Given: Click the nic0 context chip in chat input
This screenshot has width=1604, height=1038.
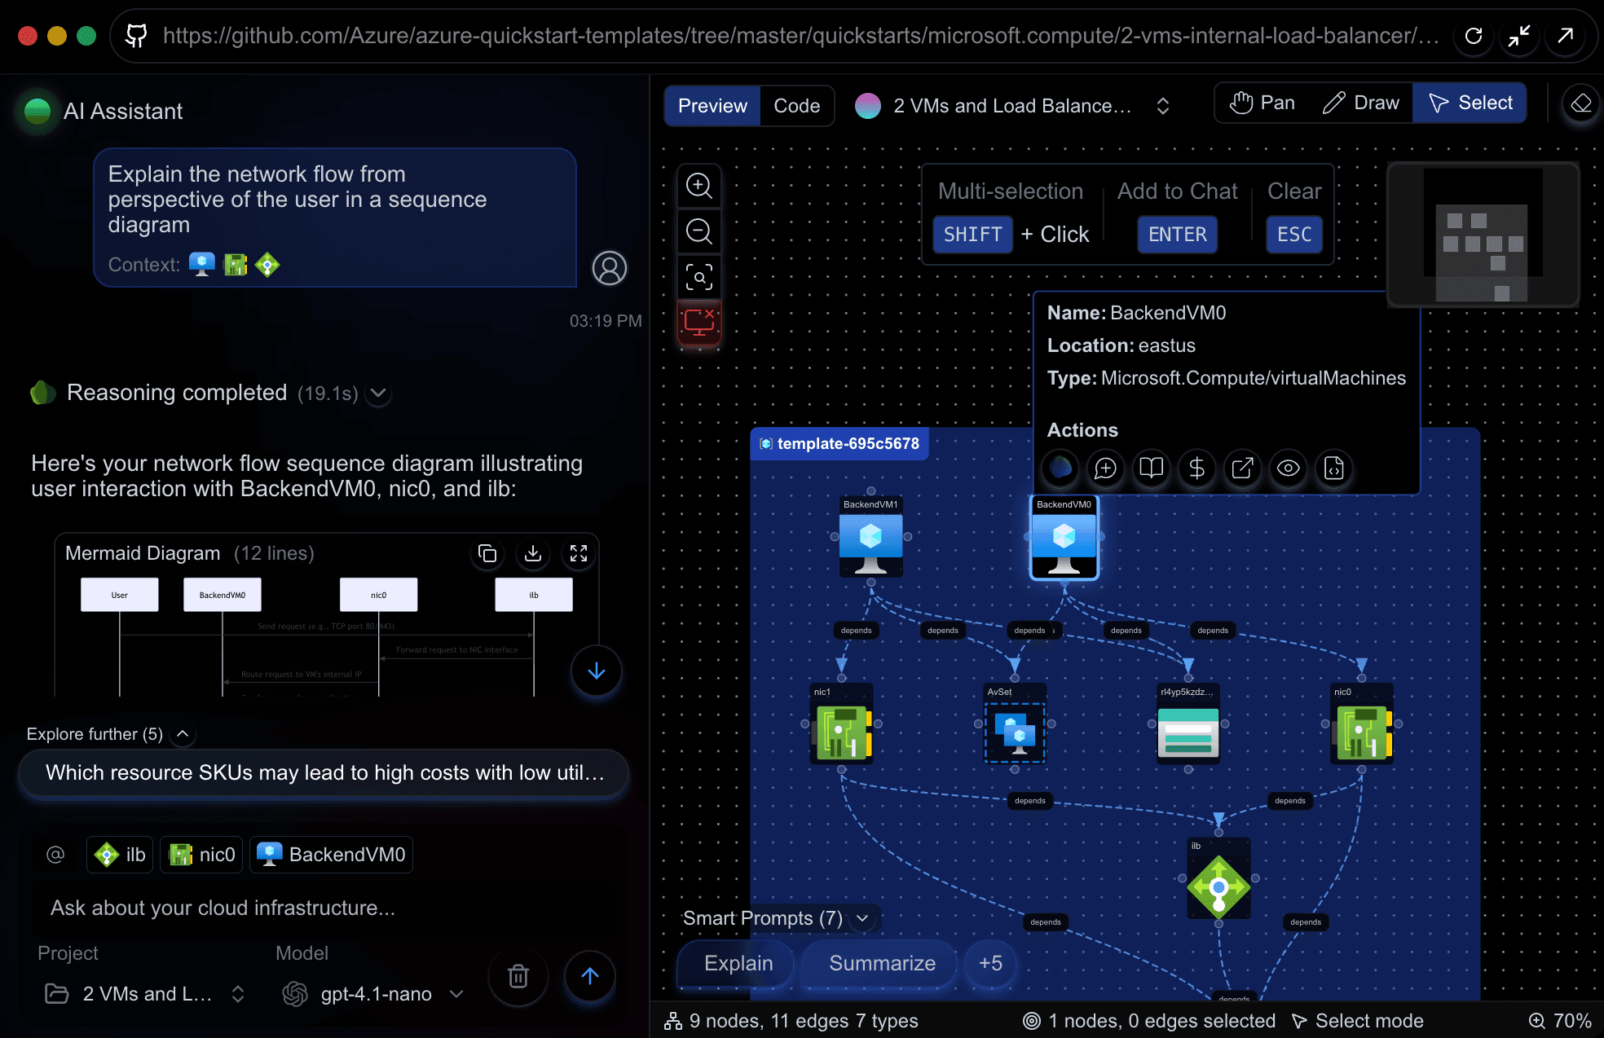Looking at the screenshot, I should click(201, 855).
